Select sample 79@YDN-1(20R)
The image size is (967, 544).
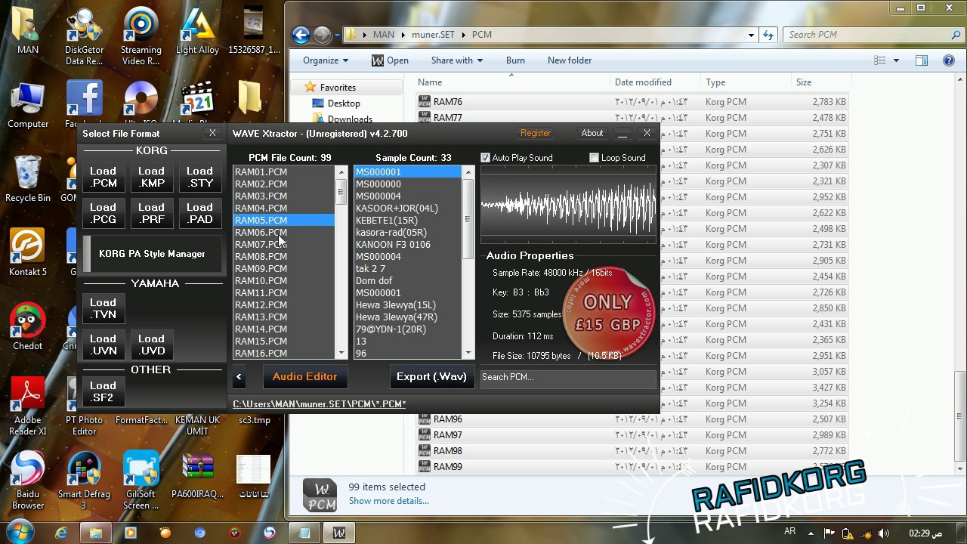(x=408, y=329)
